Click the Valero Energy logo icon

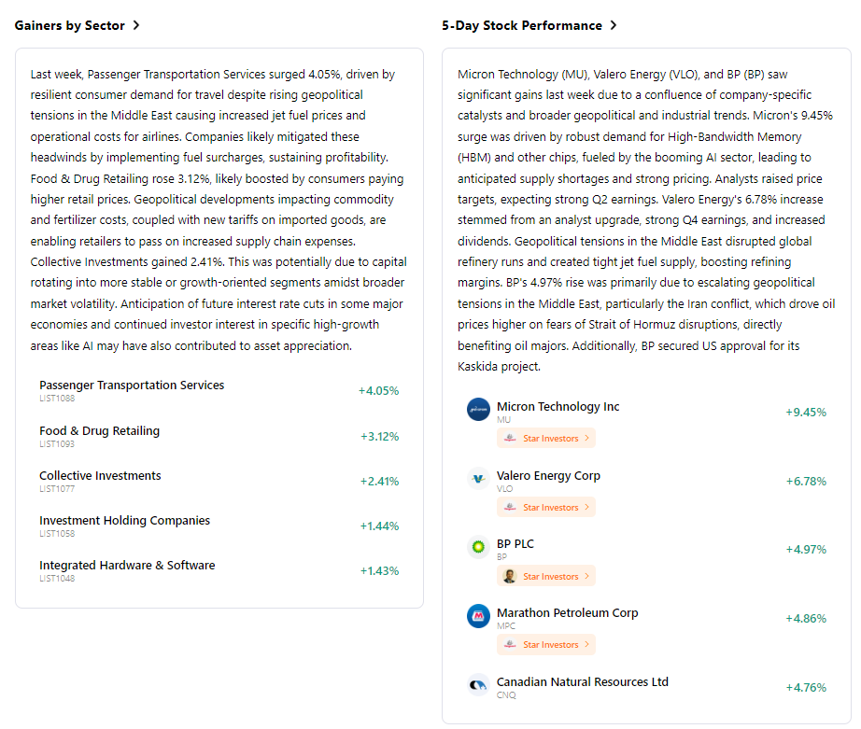pos(478,479)
